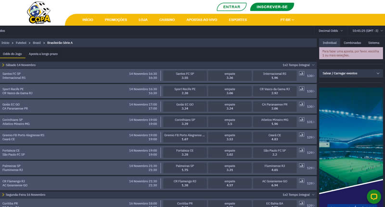Expand the Salvar / Carregar eventos panel
Screen dimensions: 385x207
coord(351,74)
